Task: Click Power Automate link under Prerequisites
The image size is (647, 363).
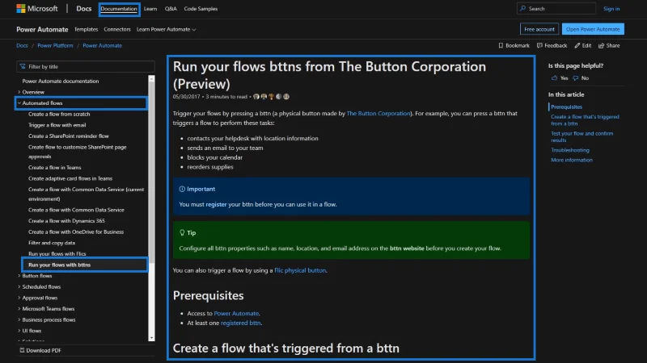Action: click(x=236, y=313)
